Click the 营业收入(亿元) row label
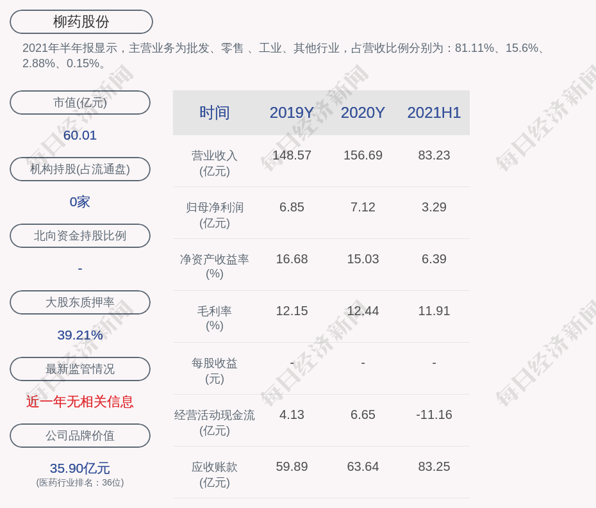The image size is (596, 508). click(x=215, y=163)
